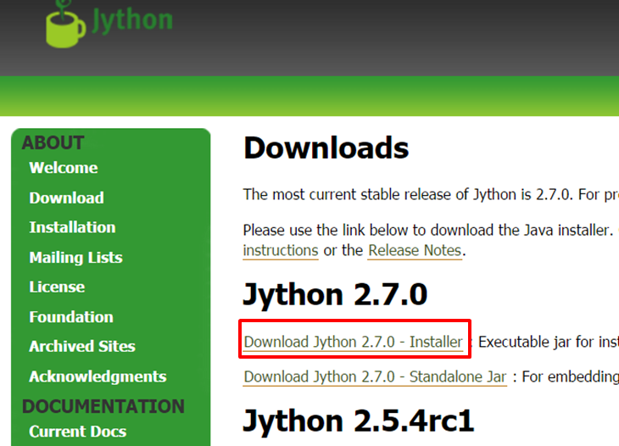Click the Jython 2.7.0 heading
This screenshot has height=446, width=619.
coord(335,294)
